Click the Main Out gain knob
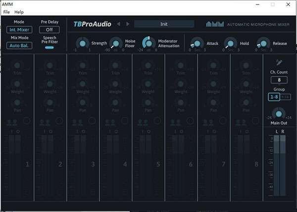Screen dimensions: 297x212 (279, 114)
